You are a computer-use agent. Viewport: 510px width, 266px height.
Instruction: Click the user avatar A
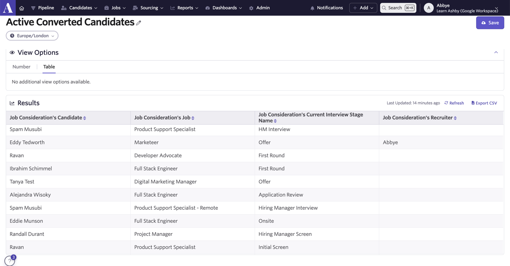point(429,8)
